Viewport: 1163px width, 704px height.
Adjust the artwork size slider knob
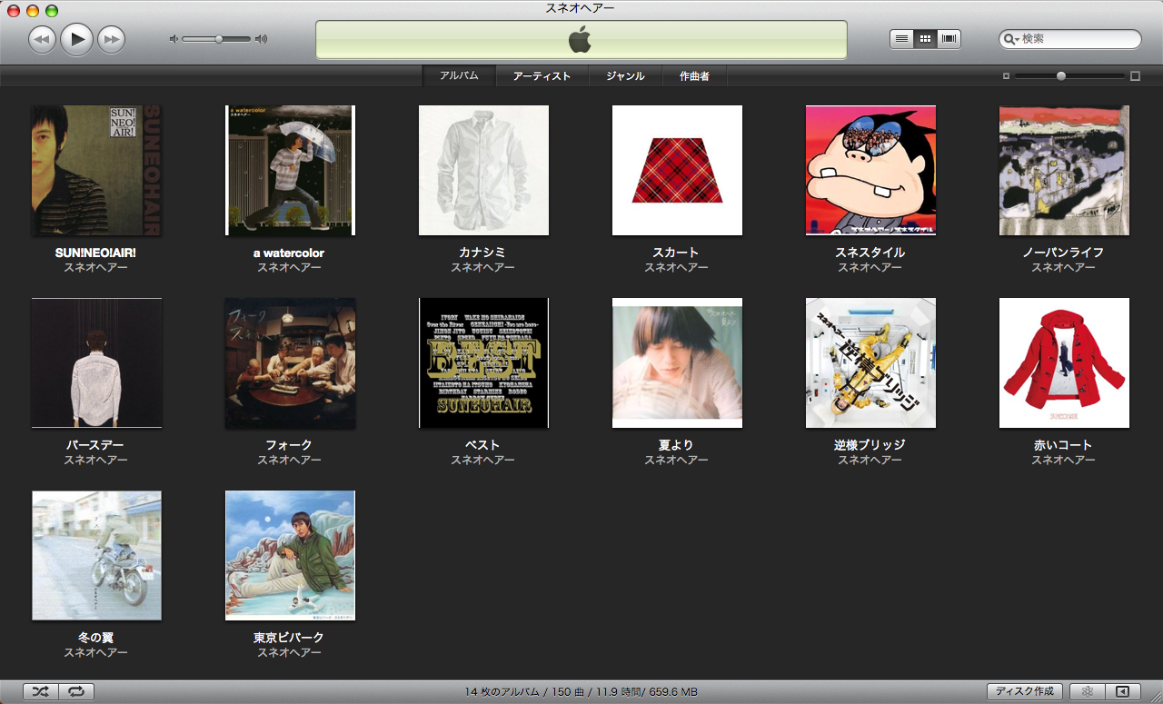pos(1061,76)
